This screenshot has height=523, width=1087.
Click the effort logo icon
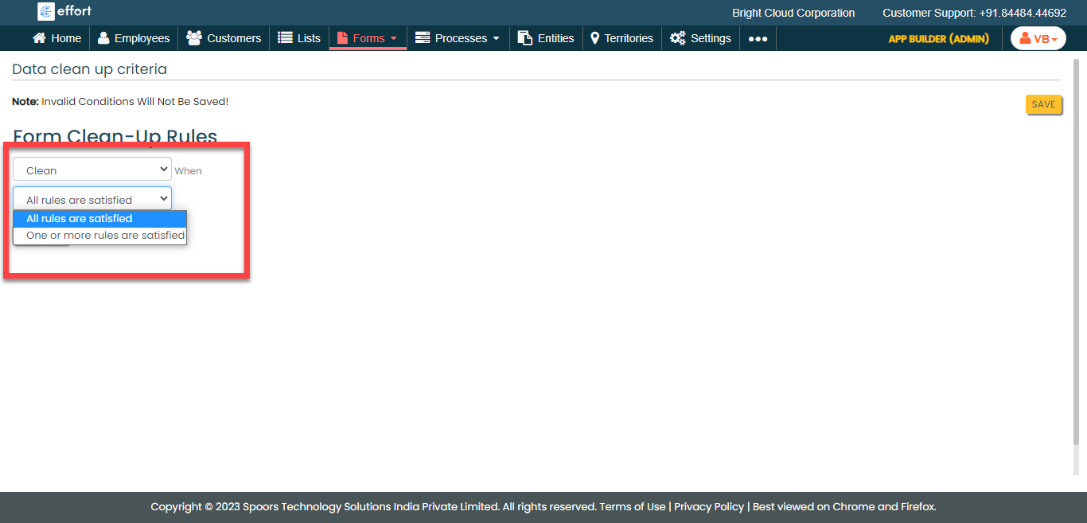click(x=46, y=12)
